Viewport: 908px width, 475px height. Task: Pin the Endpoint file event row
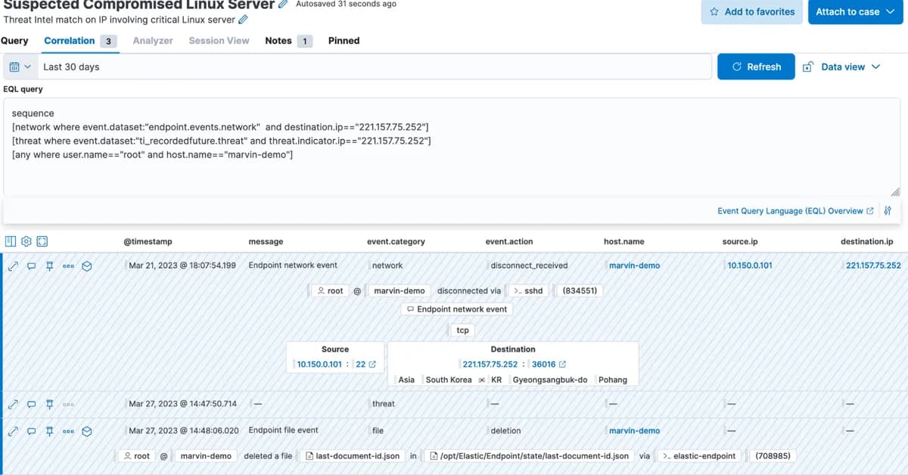[50, 431]
